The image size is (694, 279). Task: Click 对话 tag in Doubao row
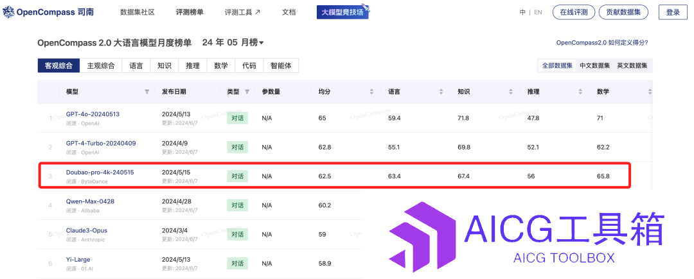(237, 176)
